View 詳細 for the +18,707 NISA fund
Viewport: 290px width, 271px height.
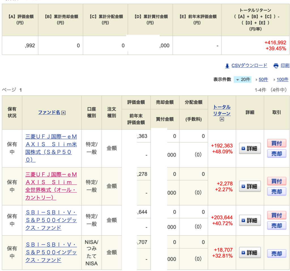coord(250,253)
